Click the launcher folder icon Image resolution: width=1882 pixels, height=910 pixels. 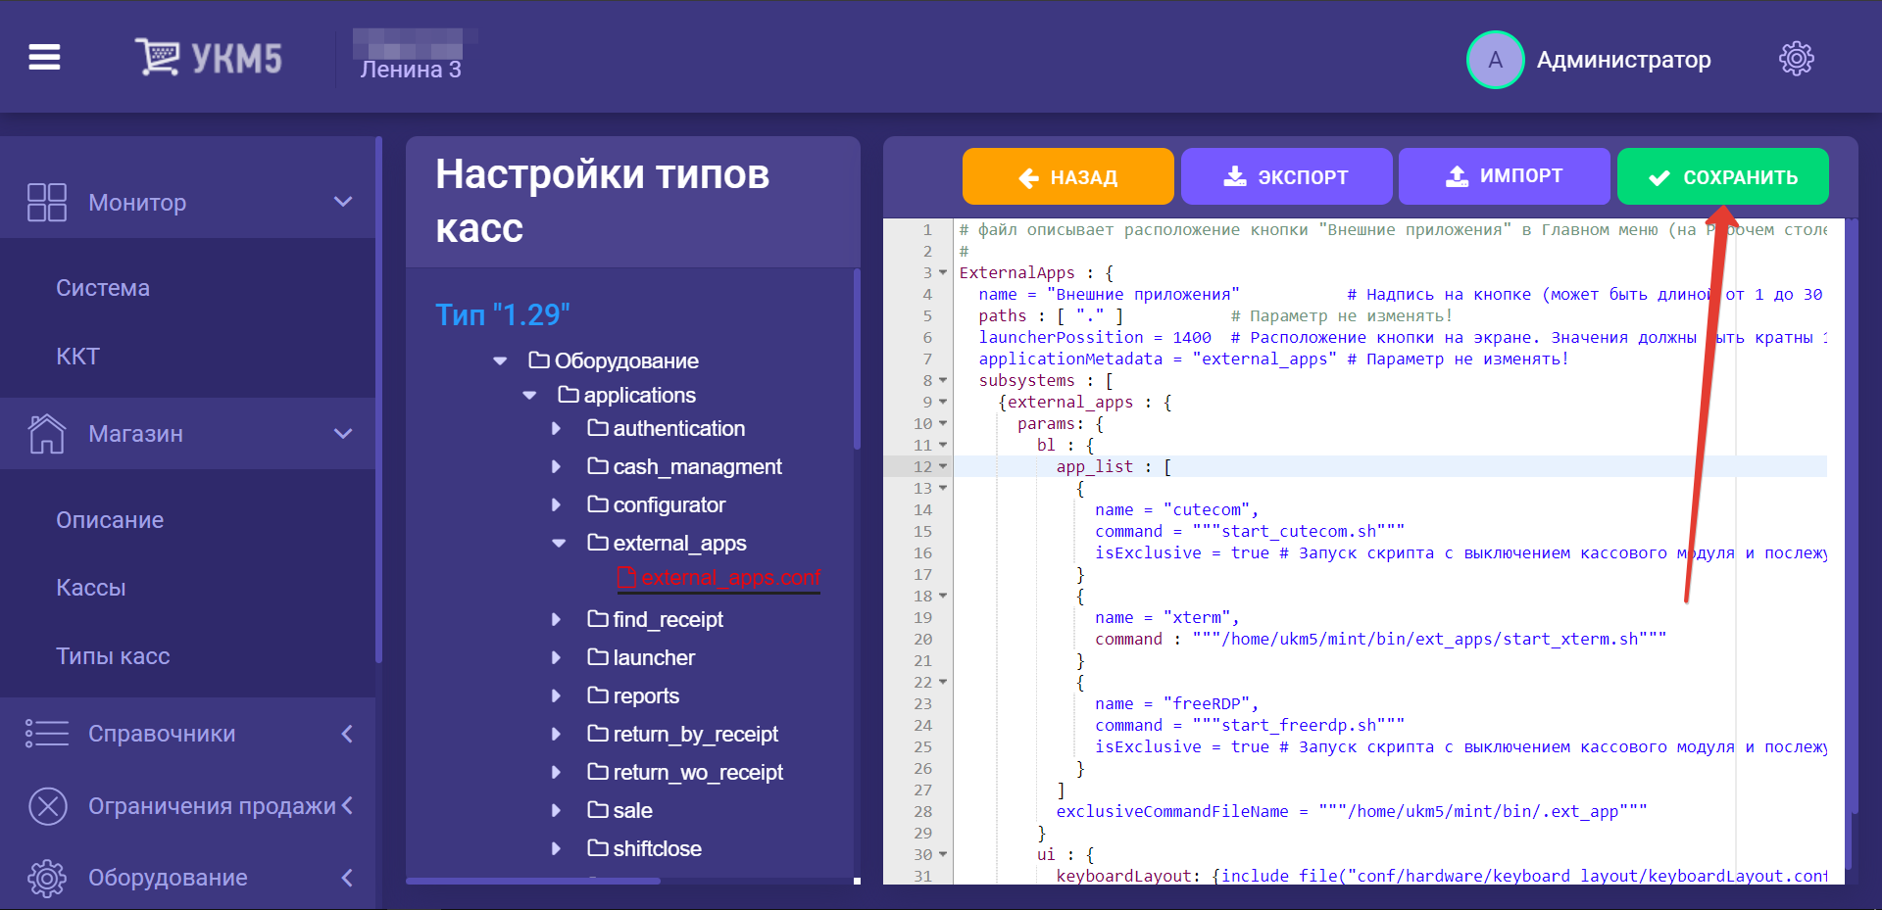point(598,656)
